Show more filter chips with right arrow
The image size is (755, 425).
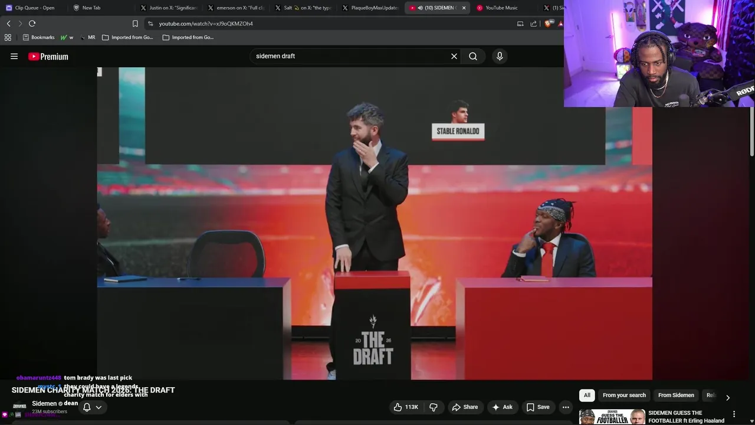click(x=728, y=397)
